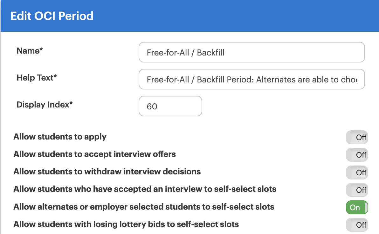This screenshot has height=234, width=379.
Task: Click the Name* field label
Action: coord(30,51)
